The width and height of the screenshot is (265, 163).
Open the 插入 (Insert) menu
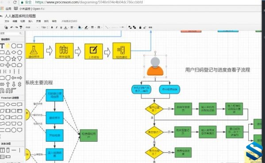coord(31,21)
